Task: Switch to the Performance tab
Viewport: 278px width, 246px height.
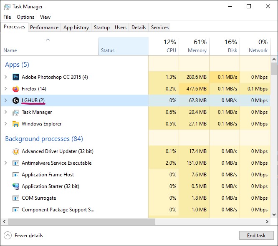Action: pyautogui.click(x=44, y=28)
